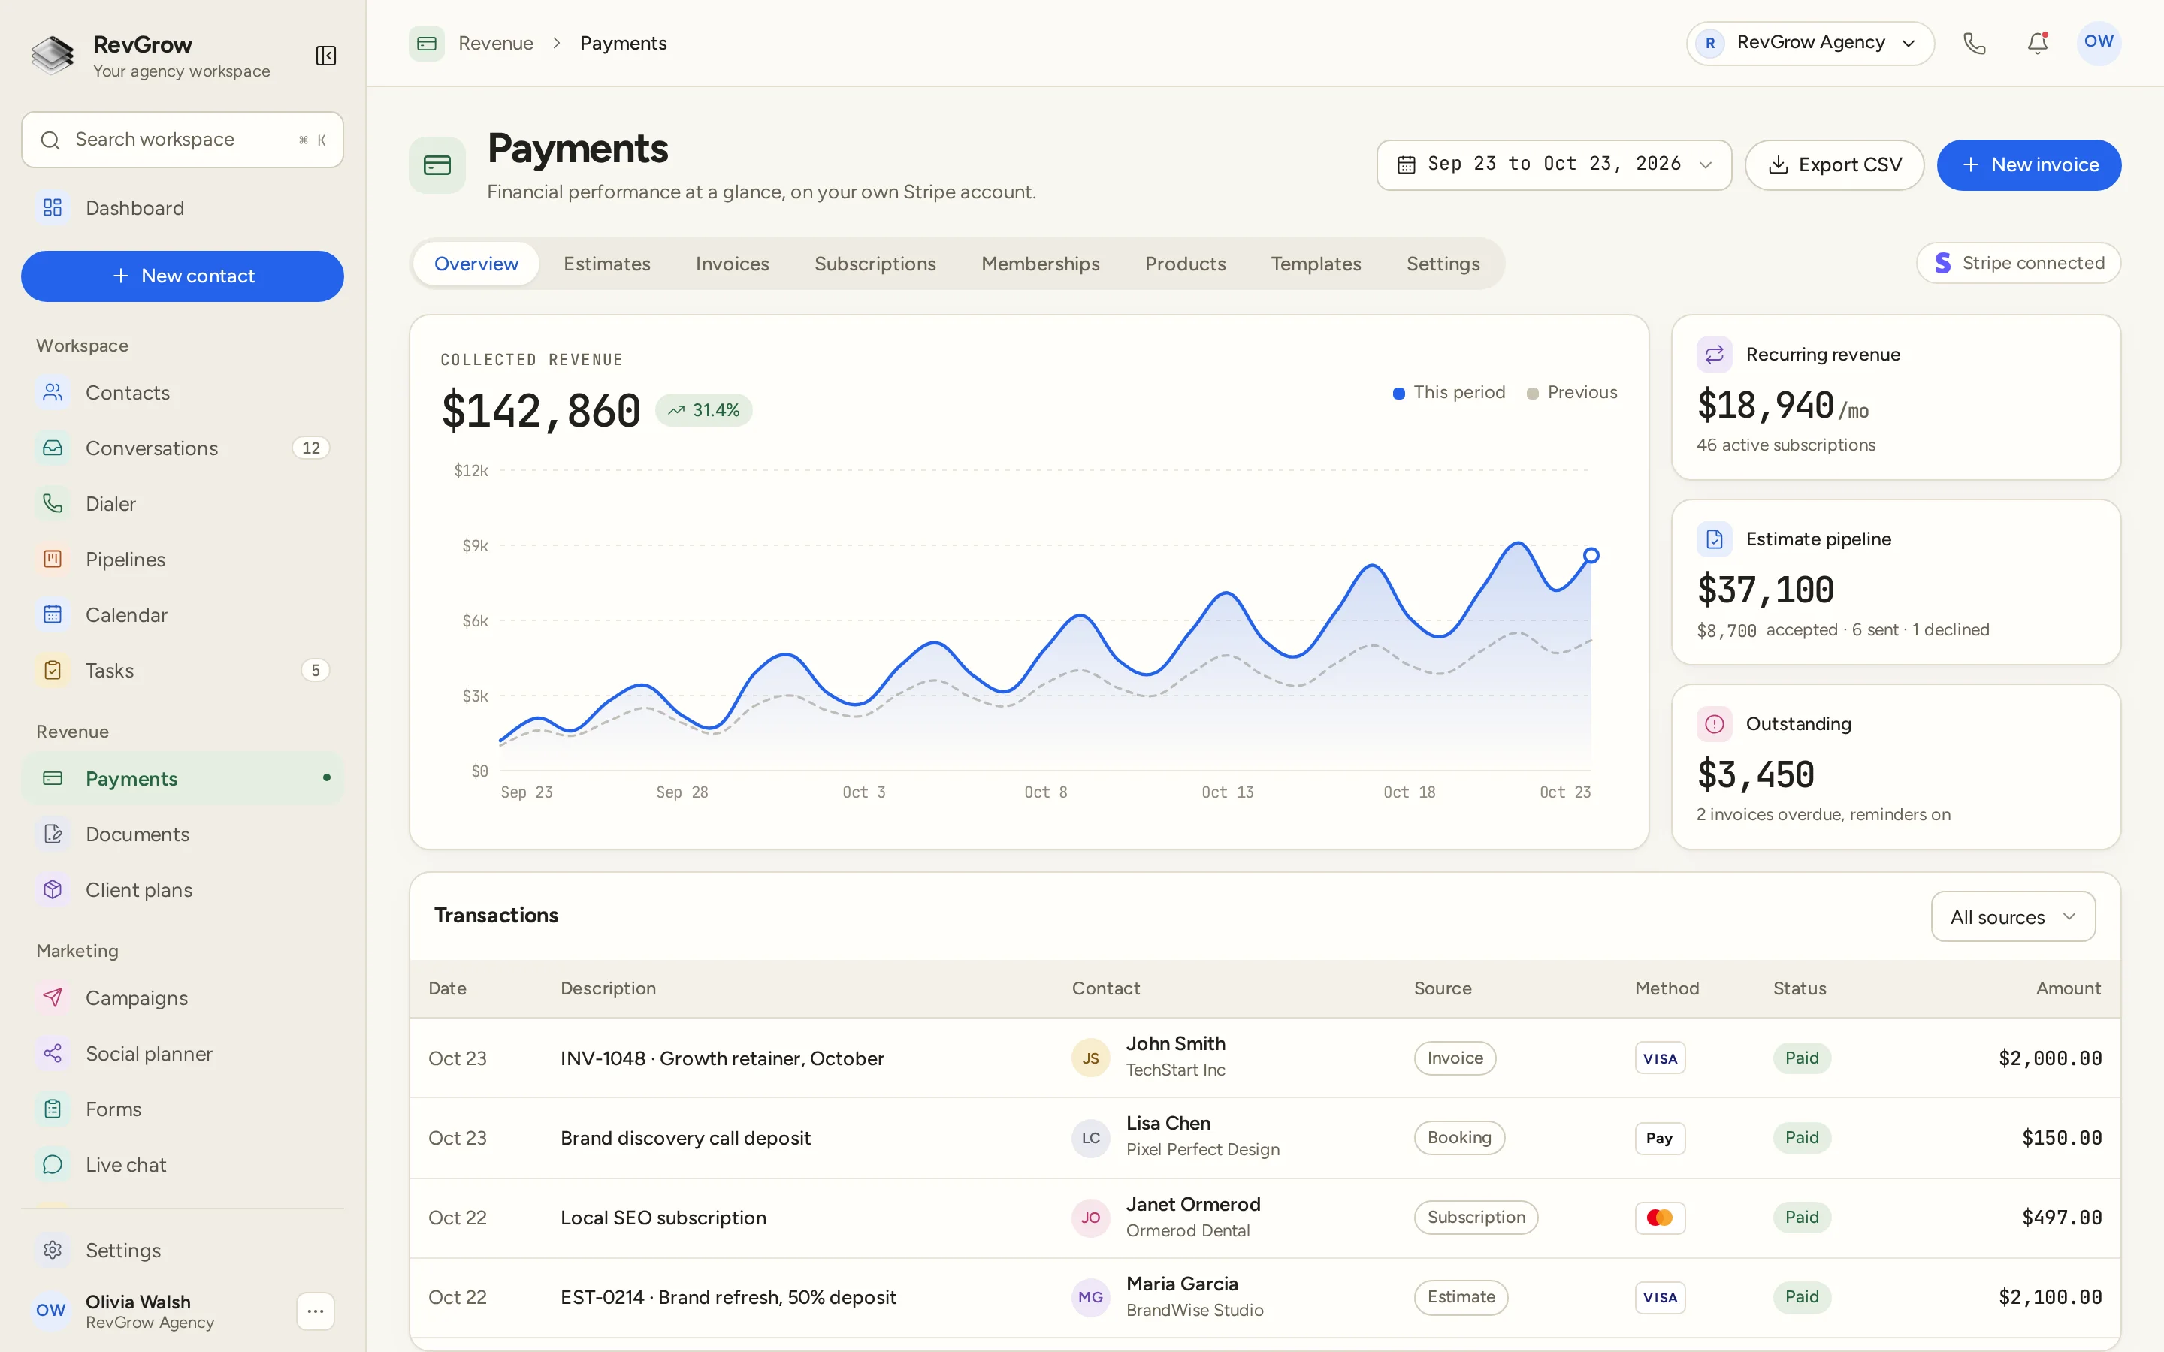Open Payments in the sidebar
The image size is (2164, 1352).
183,779
